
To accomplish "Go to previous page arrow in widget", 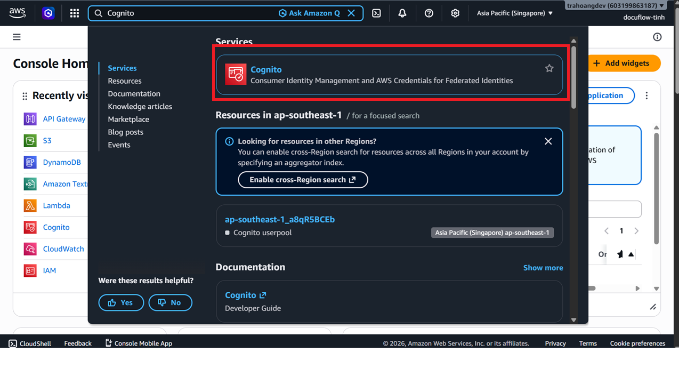I will (607, 231).
